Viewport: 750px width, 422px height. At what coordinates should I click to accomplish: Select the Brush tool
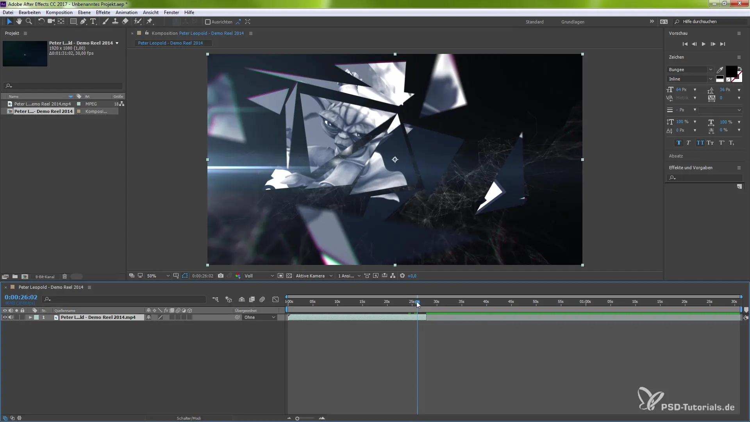tap(105, 21)
